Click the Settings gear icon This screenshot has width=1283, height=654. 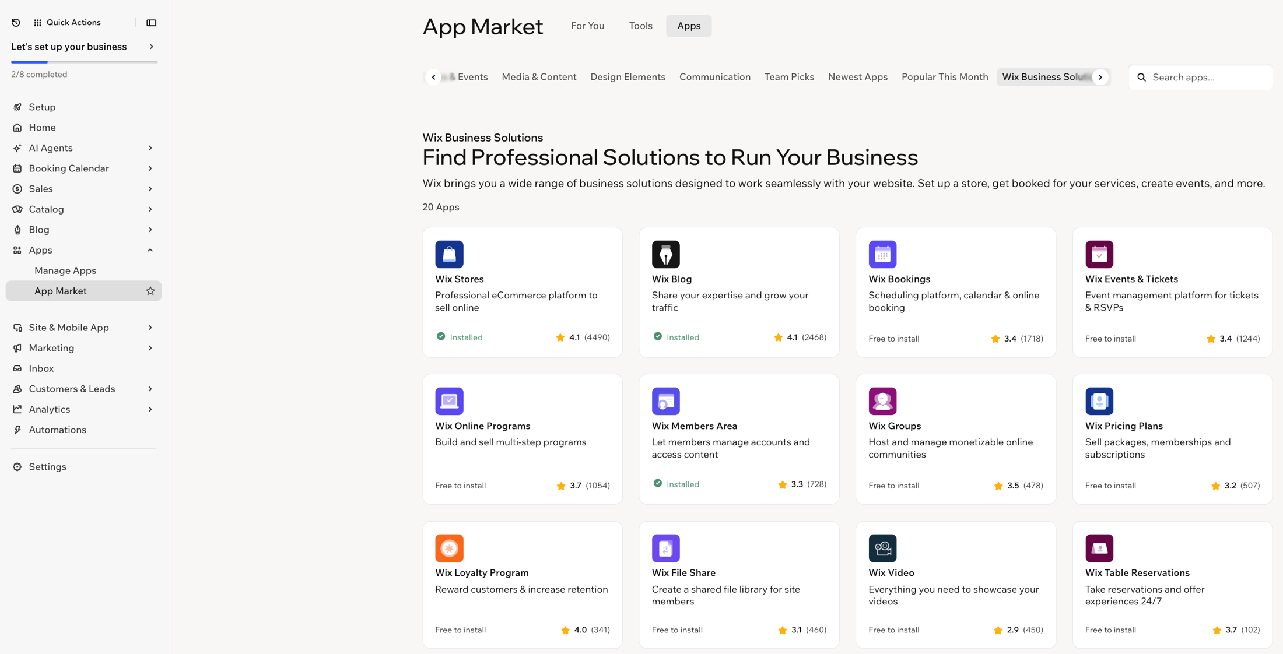(17, 467)
